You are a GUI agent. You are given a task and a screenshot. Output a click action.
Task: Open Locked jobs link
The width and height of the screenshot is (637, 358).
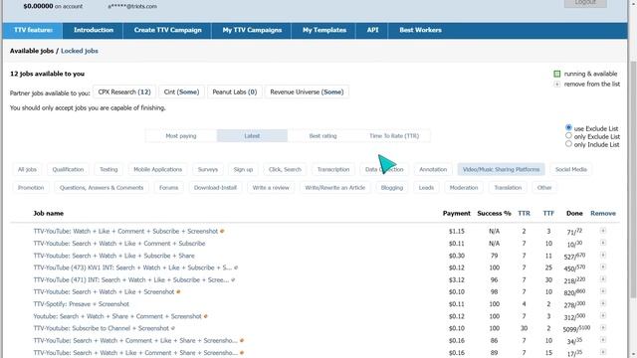tap(80, 51)
